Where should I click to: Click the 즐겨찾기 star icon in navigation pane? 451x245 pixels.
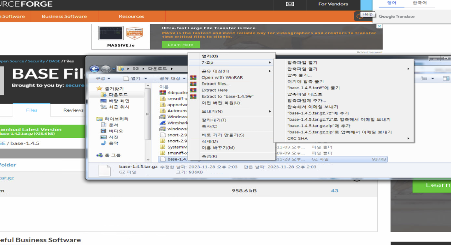coord(99,88)
